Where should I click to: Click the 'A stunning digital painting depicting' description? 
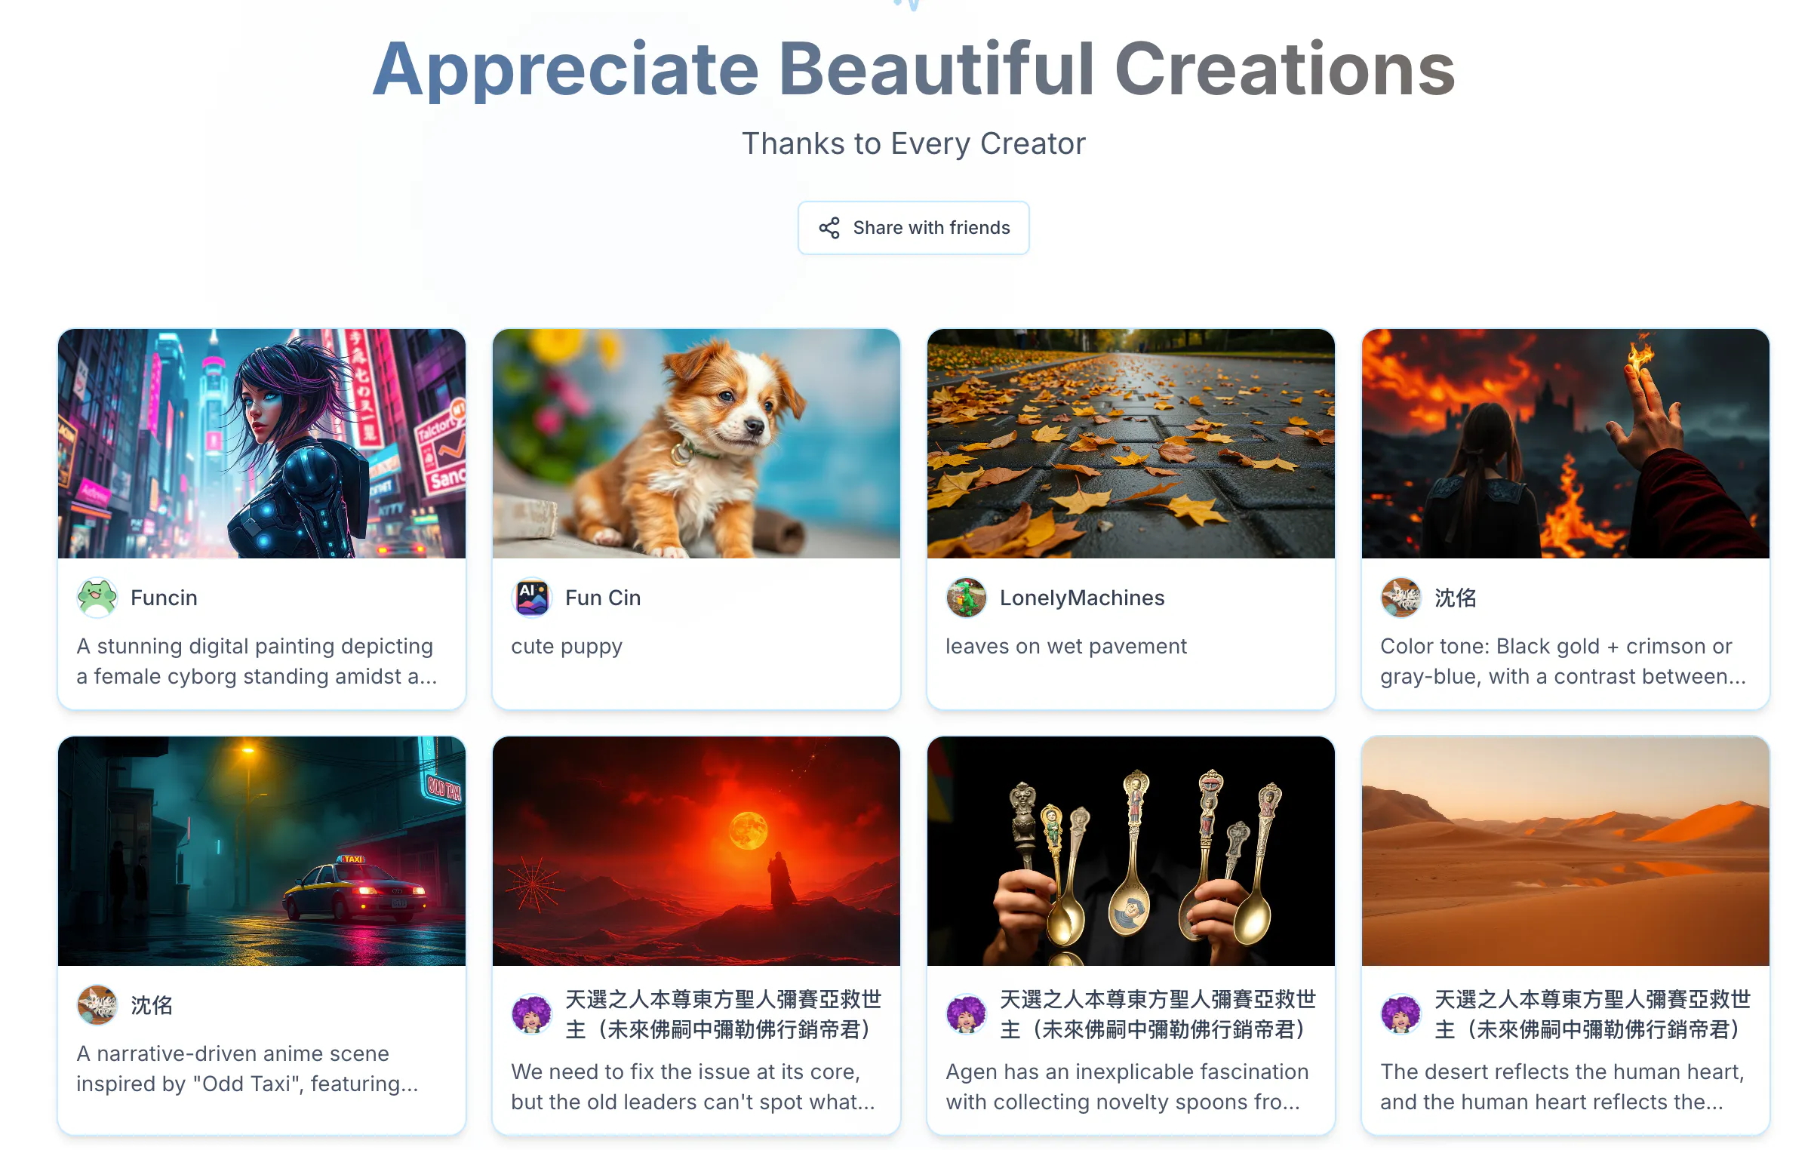[x=257, y=661]
